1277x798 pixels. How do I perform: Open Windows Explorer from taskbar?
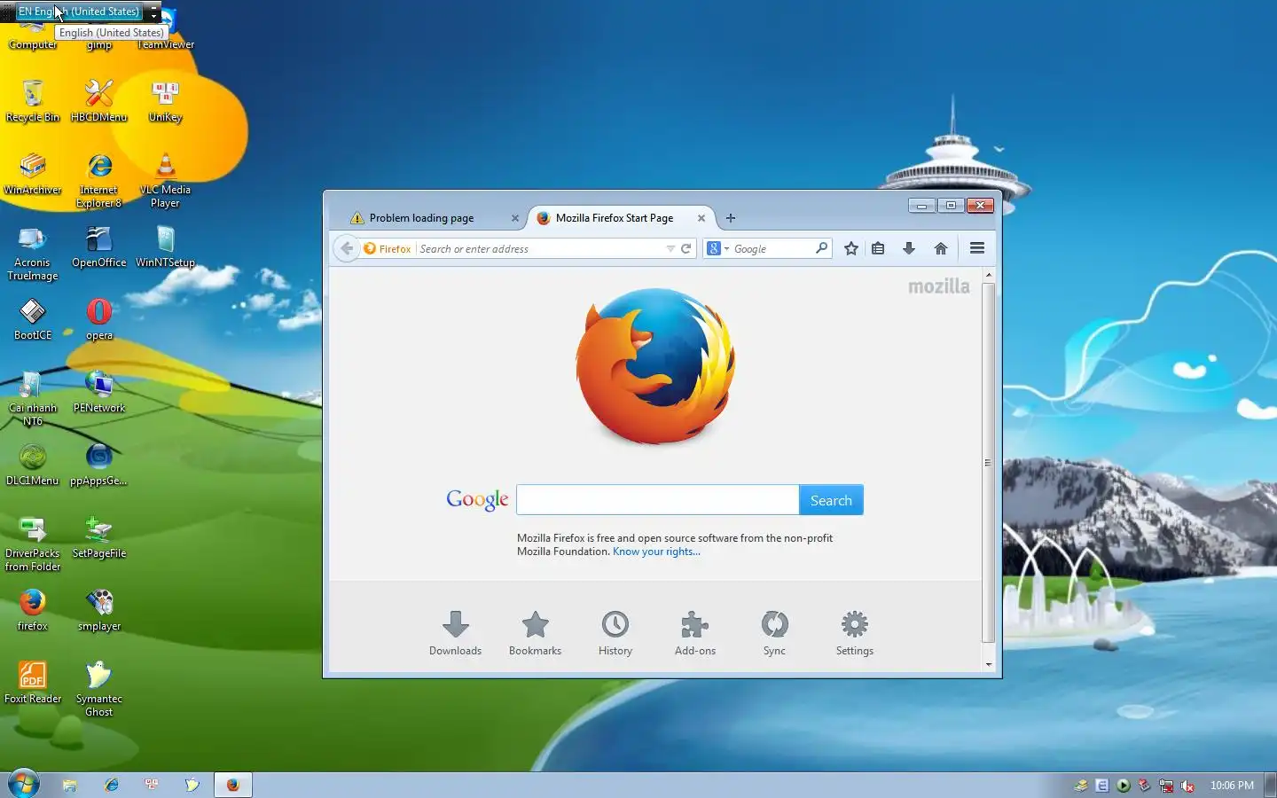pyautogui.click(x=69, y=785)
